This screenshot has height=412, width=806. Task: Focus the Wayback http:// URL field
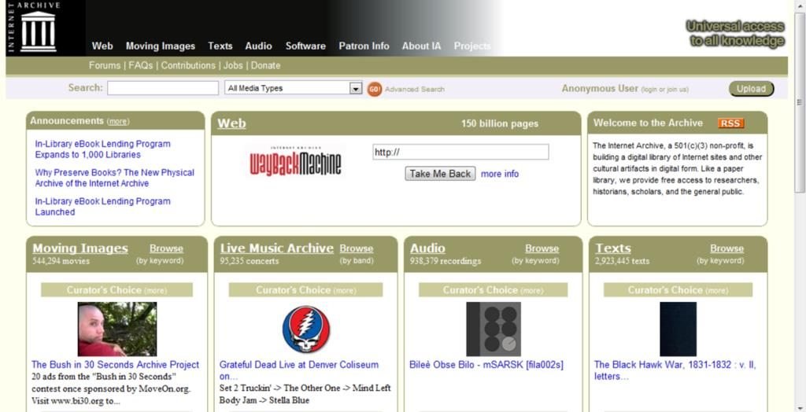tap(460, 152)
